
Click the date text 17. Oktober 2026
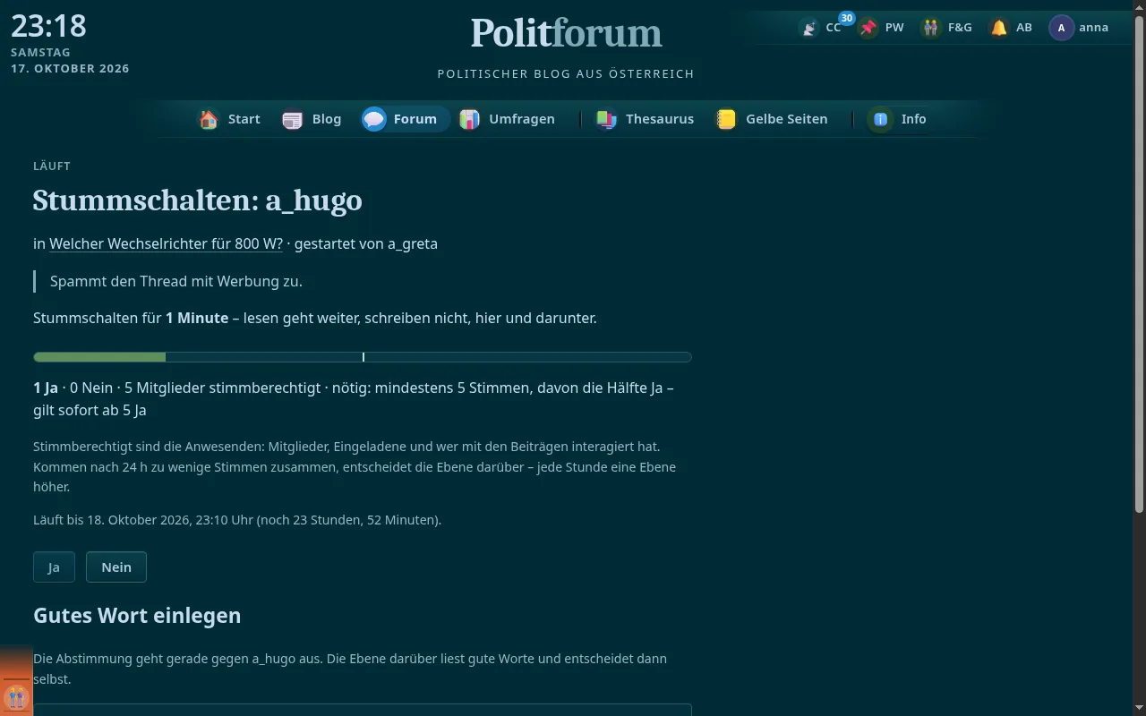70,69
